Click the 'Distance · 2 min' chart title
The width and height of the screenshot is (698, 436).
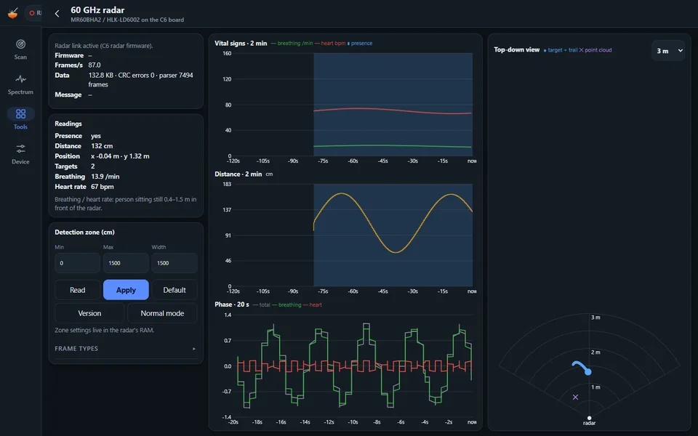pos(238,174)
